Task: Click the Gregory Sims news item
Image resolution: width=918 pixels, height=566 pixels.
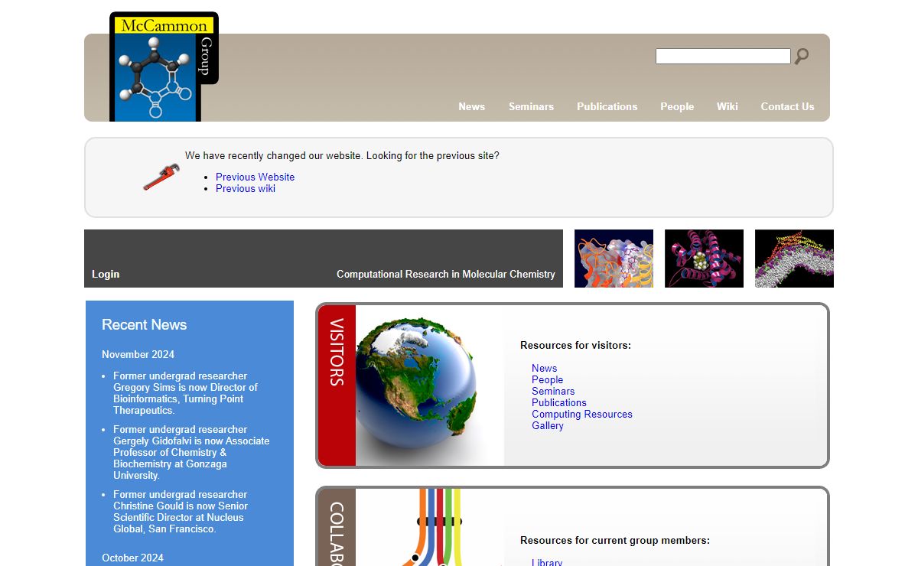Action: click(x=186, y=393)
